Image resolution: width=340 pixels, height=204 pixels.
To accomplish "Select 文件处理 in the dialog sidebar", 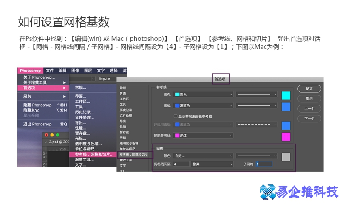I will (x=126, y=116).
